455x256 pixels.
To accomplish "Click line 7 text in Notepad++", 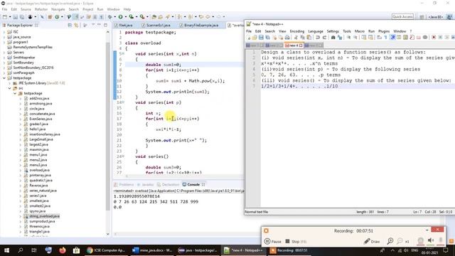I will 299,86.
